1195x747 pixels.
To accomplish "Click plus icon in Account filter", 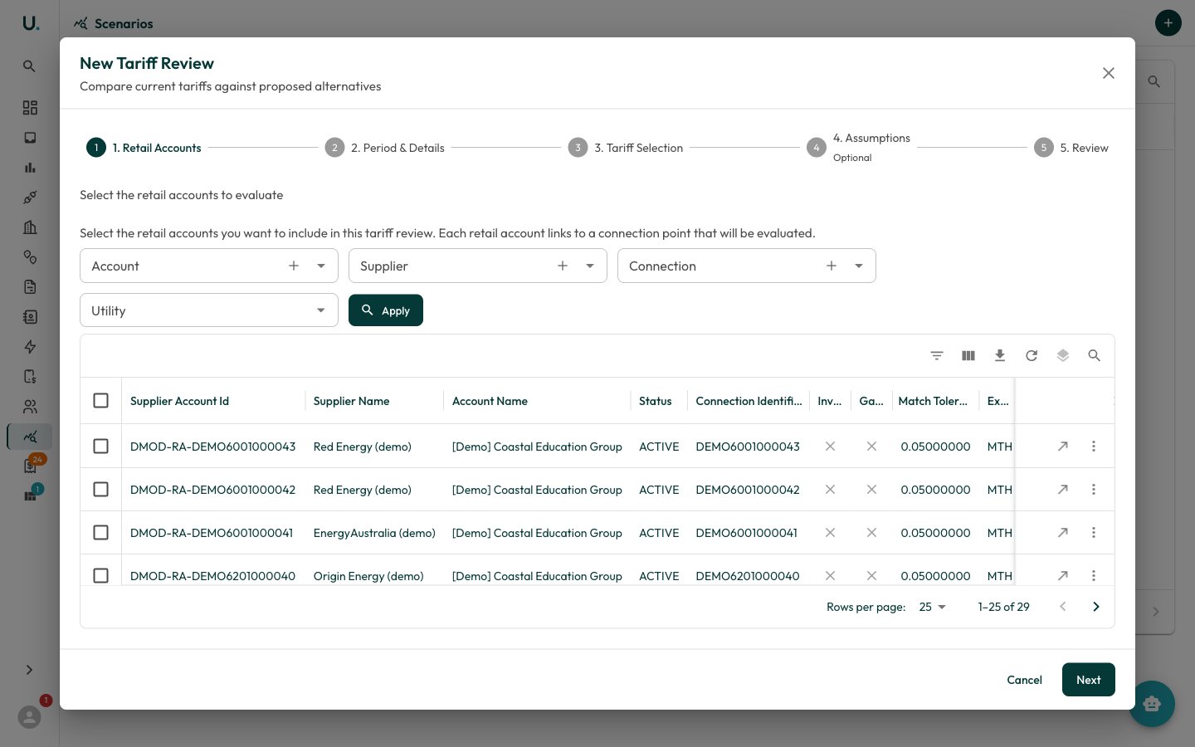I will [x=294, y=266].
